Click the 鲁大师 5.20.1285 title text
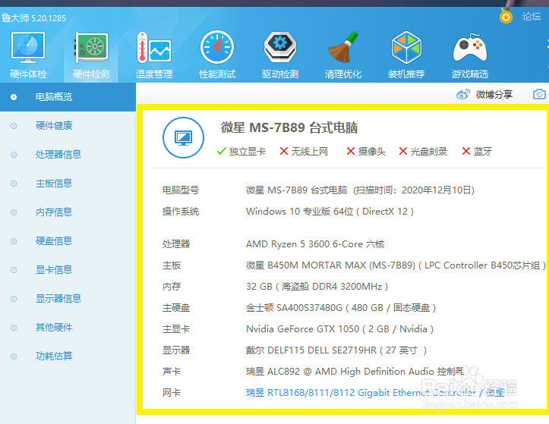Image resolution: width=549 pixels, height=424 pixels. click(x=33, y=18)
